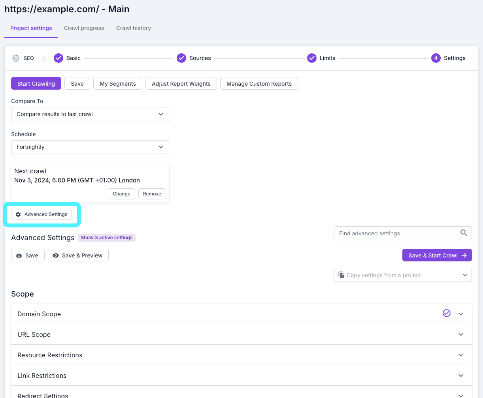Expand the Redirect Settings section
The height and width of the screenshot is (398, 483).
241,392
